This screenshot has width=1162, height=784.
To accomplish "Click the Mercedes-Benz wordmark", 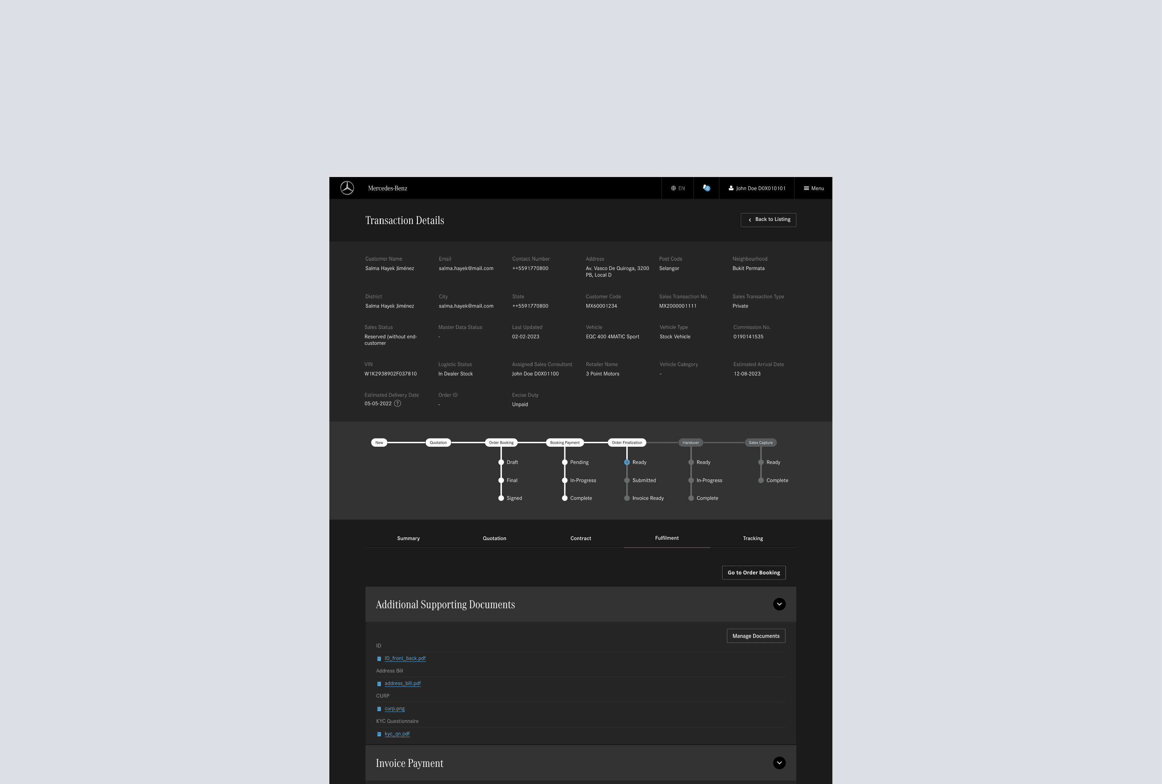I will (x=388, y=189).
